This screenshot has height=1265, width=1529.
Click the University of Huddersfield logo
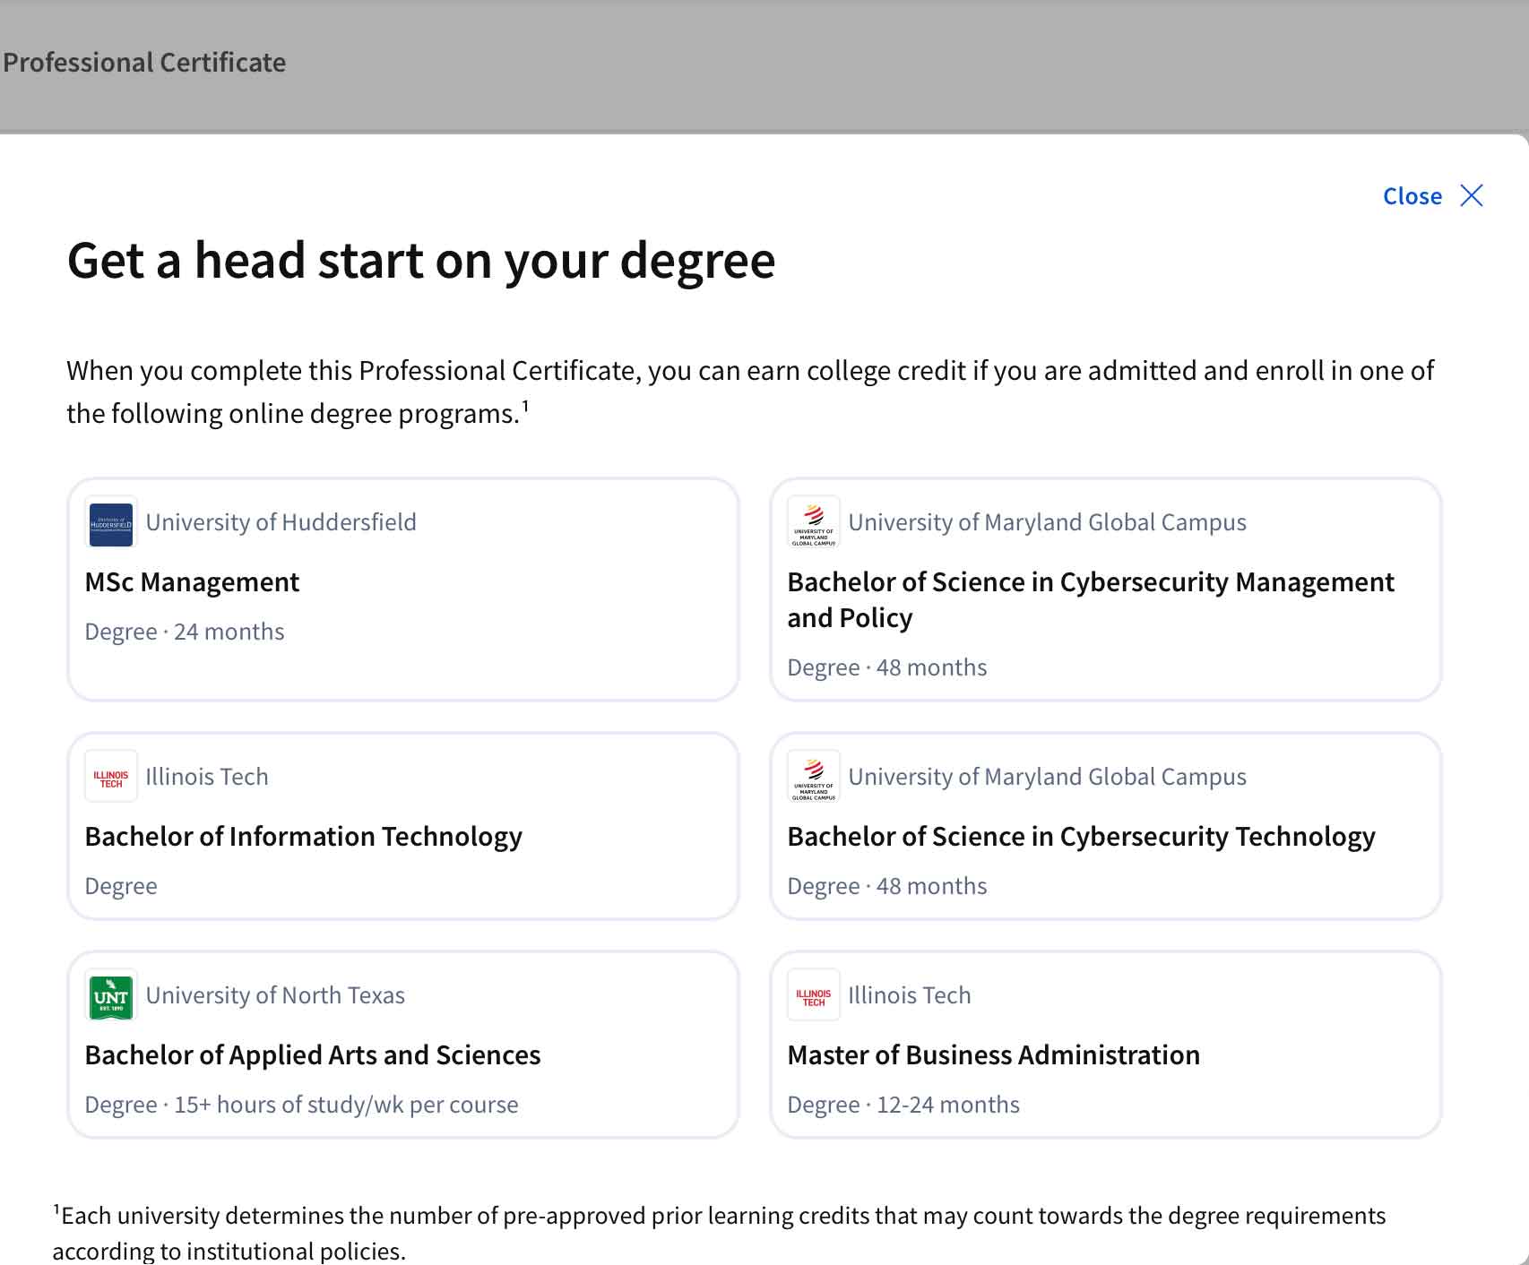click(111, 522)
